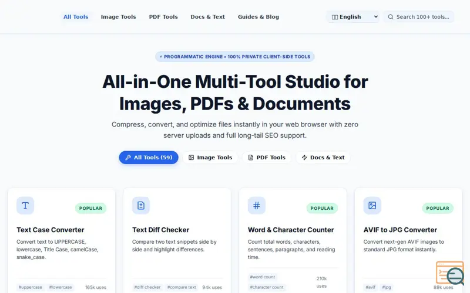This screenshot has height=293, width=470.
Task: Click the AVIF to JPG Converter description
Action: (x=404, y=246)
